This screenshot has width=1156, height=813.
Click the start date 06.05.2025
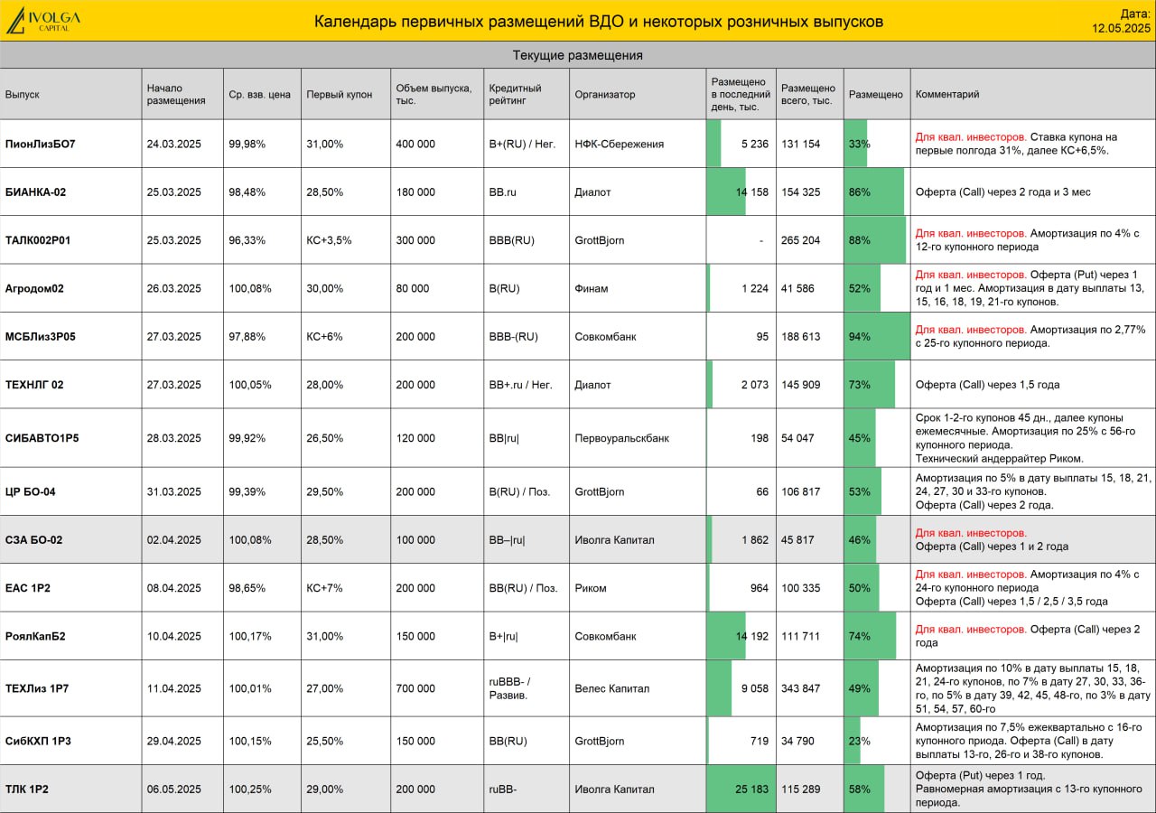[174, 789]
